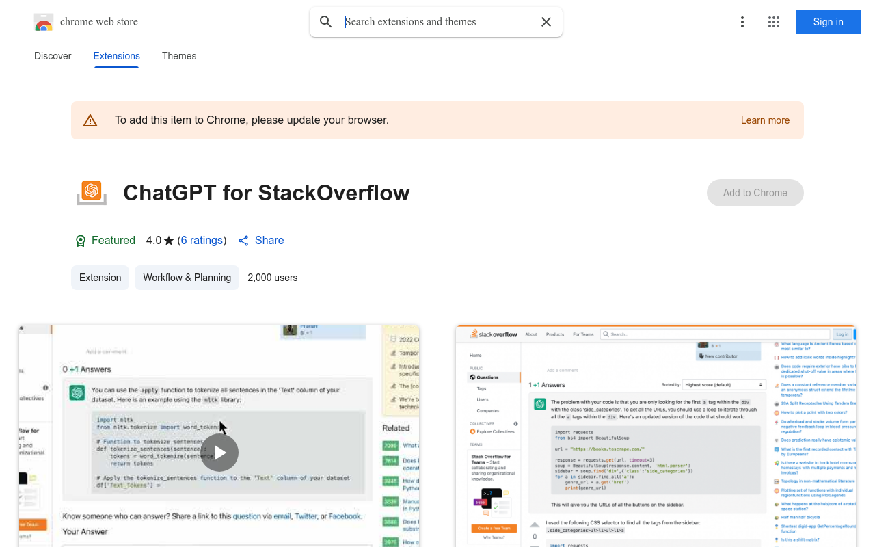Click the 2,000 users text

click(x=273, y=278)
